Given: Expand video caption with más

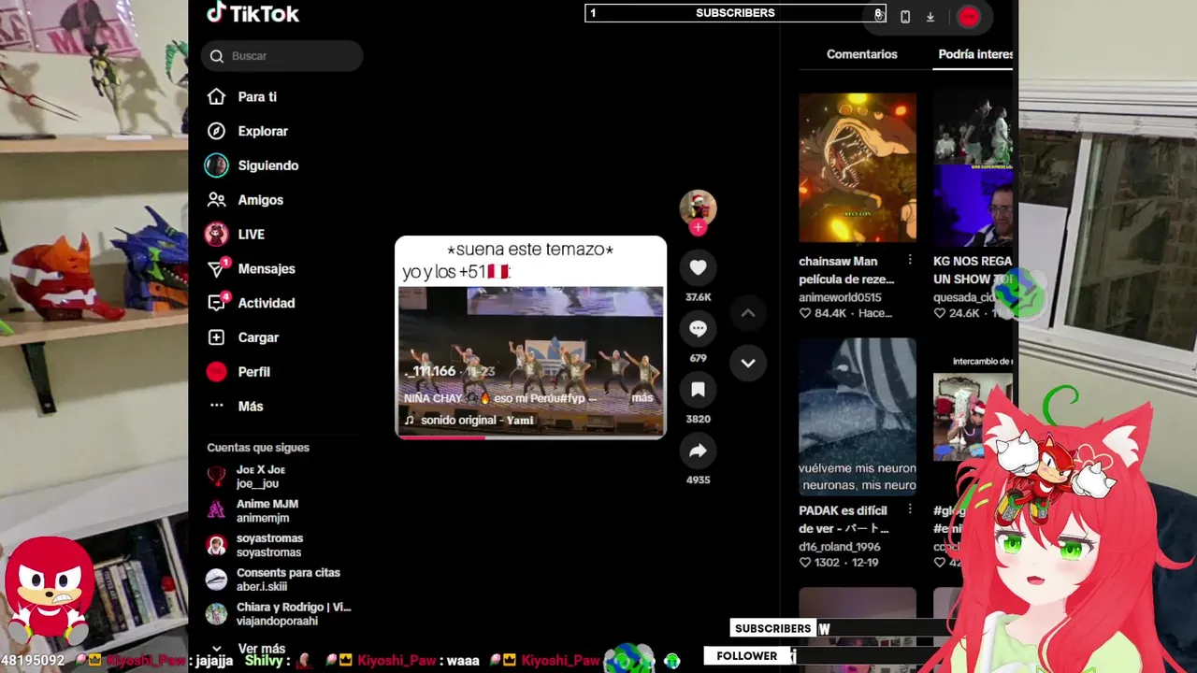Looking at the screenshot, I should [x=642, y=398].
